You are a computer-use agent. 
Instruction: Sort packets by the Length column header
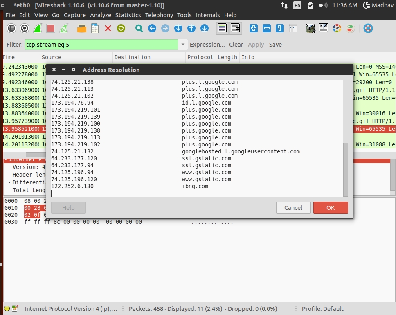click(227, 57)
